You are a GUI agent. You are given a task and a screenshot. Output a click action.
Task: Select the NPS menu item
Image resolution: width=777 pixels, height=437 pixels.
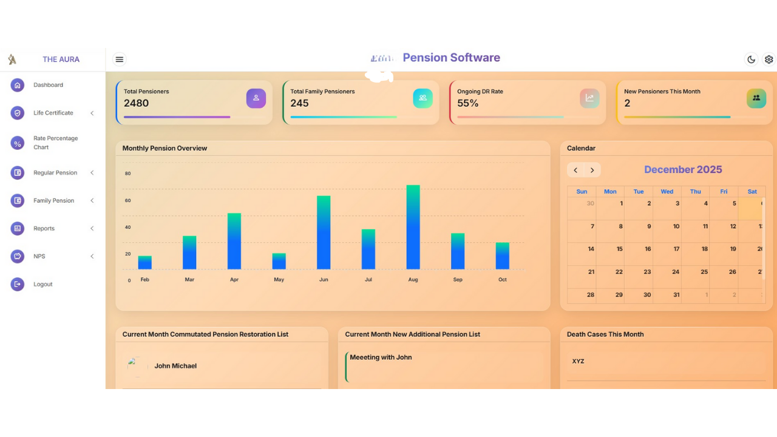pos(39,257)
